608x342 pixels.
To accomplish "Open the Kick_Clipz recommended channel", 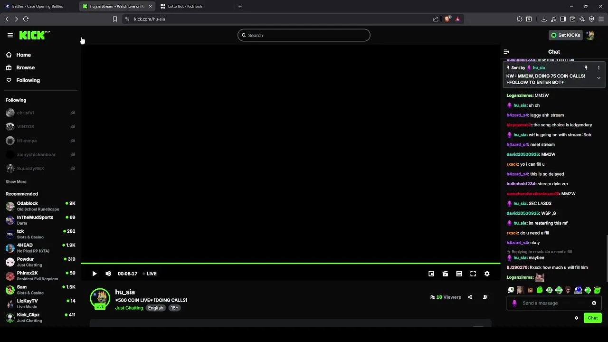I will click(40, 318).
